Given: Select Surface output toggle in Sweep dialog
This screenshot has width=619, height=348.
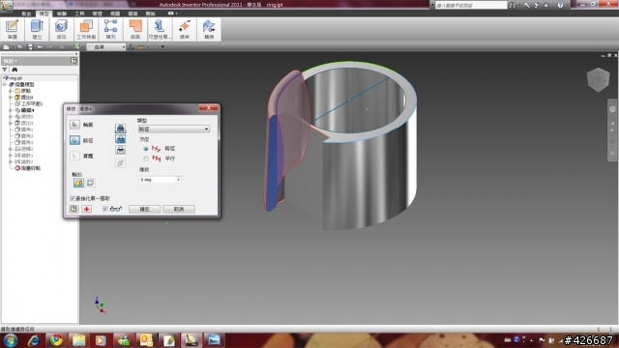Looking at the screenshot, I should (x=90, y=183).
